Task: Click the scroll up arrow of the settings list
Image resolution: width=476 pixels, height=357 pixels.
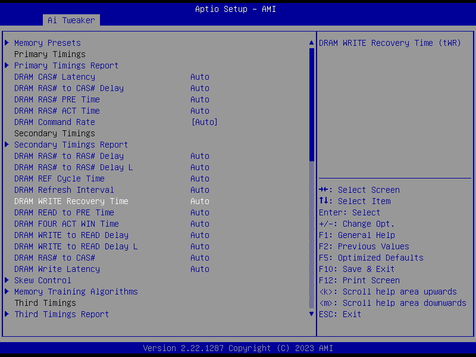Action: point(311,43)
